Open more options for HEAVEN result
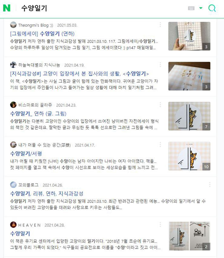 (160, 225)
